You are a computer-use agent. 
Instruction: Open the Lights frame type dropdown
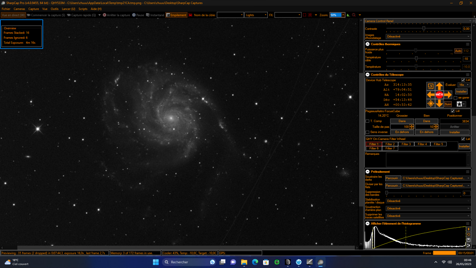(x=256, y=15)
